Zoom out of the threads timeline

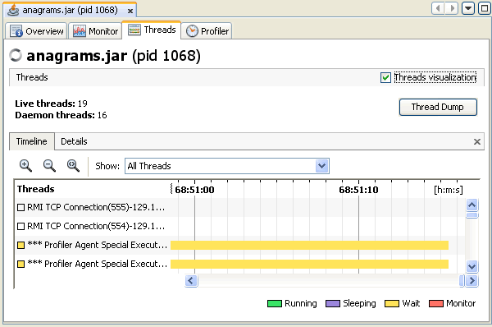point(49,165)
